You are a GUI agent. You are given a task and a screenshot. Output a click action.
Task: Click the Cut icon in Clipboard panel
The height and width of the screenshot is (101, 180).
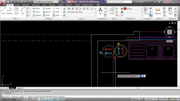(175, 9)
